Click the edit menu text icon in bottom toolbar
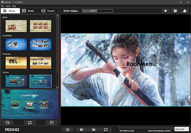191x133 pixels. point(67,129)
